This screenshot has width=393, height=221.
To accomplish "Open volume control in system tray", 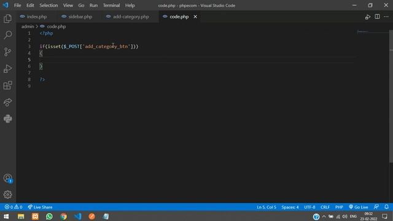I will pyautogui.click(x=345, y=217).
